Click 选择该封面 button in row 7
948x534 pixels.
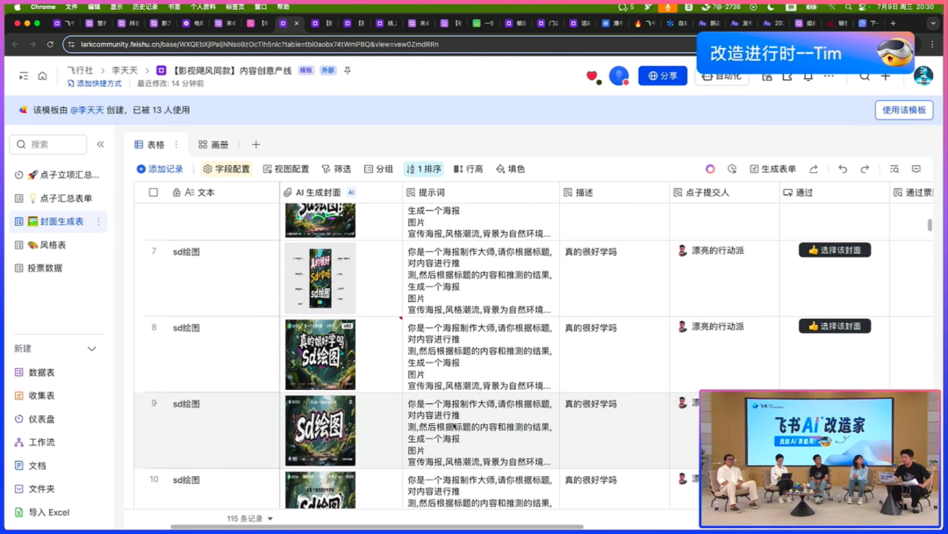click(x=834, y=250)
